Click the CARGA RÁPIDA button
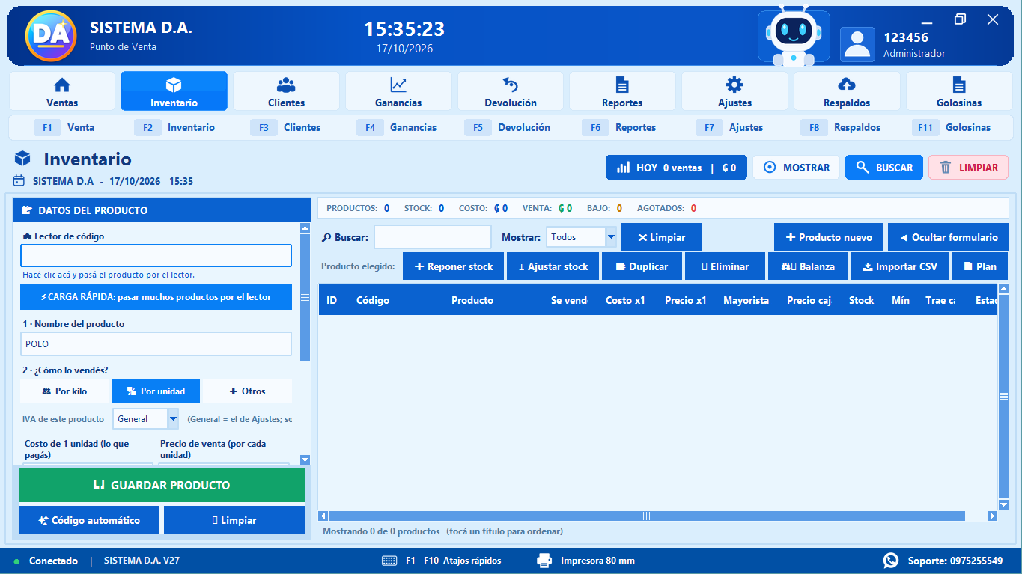This screenshot has height=574, width=1022. [156, 297]
